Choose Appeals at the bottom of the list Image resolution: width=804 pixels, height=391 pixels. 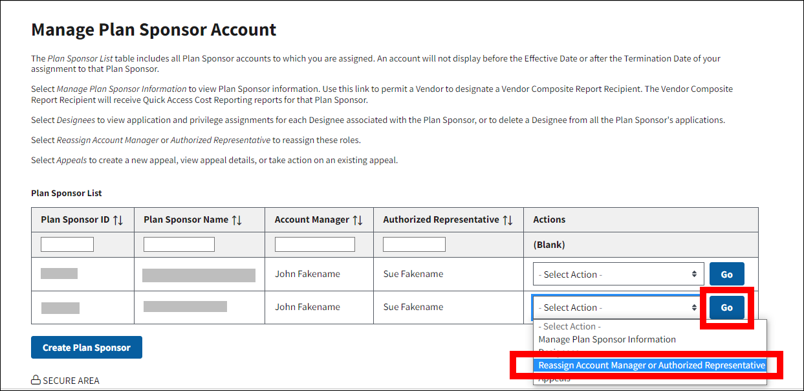(x=554, y=379)
